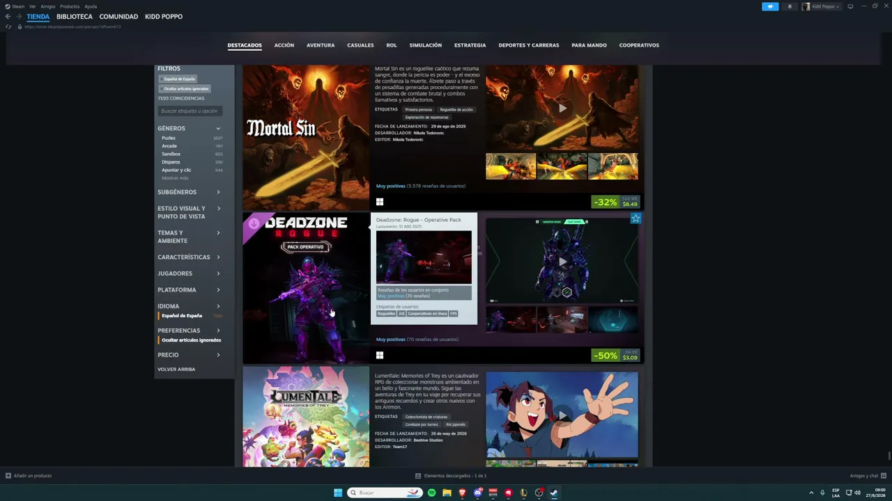Expand the Jugadores filter section

coord(189,273)
